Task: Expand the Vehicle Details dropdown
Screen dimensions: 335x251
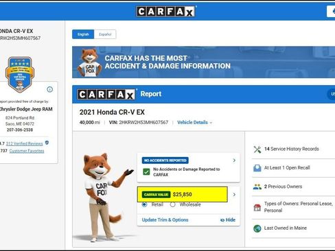Action: 194,122
